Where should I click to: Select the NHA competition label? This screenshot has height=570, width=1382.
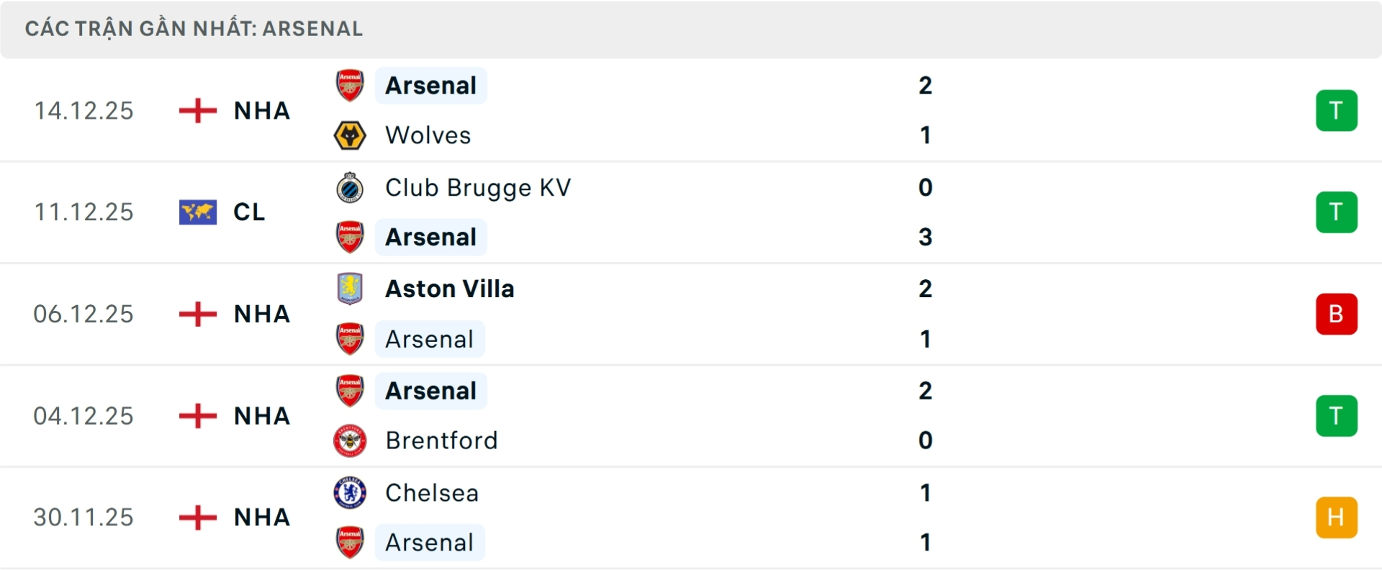[261, 111]
